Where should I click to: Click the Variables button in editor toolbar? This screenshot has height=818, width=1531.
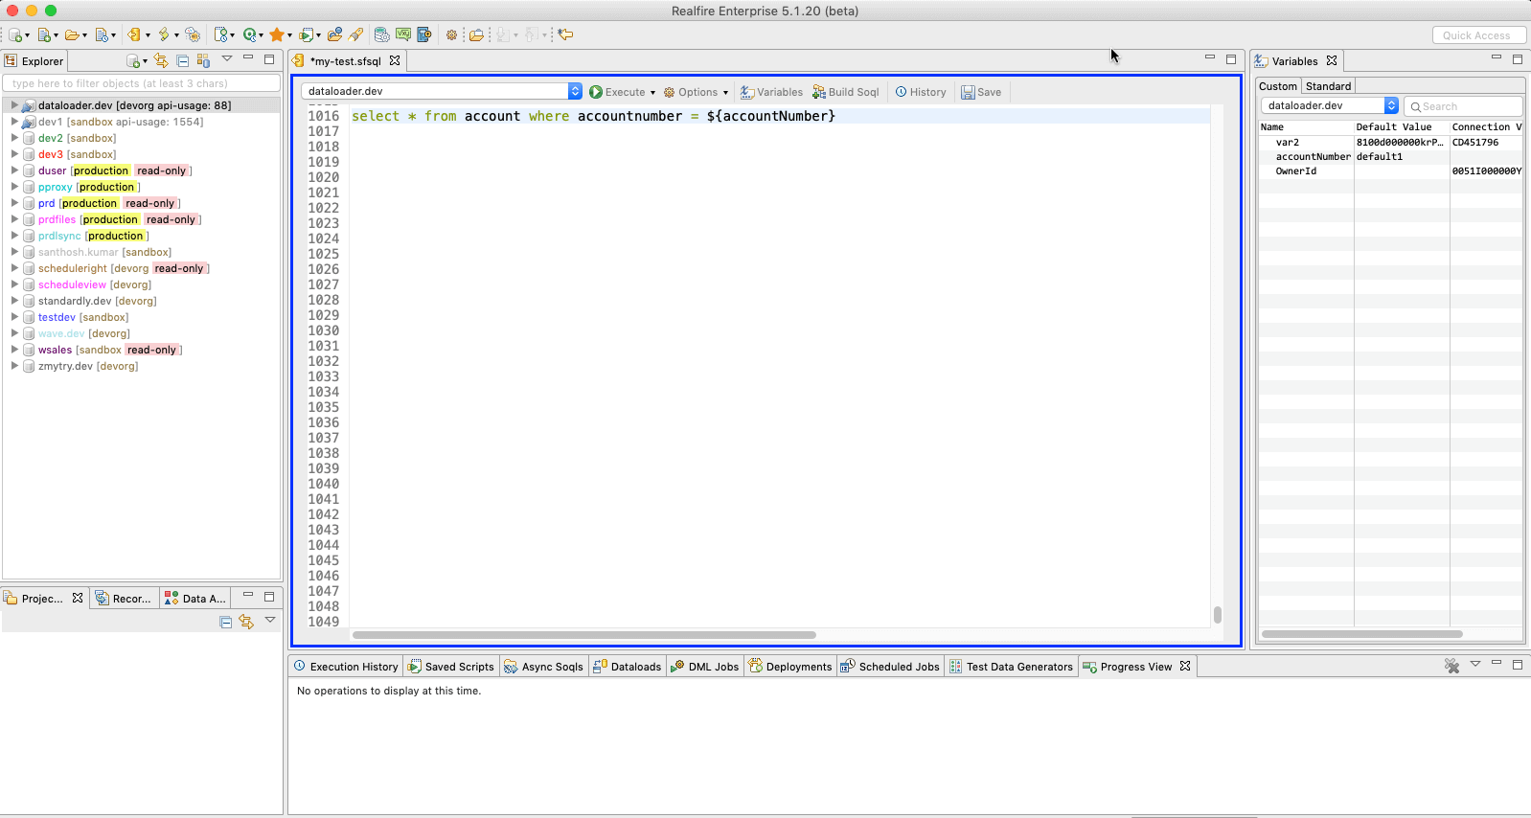[x=771, y=92]
